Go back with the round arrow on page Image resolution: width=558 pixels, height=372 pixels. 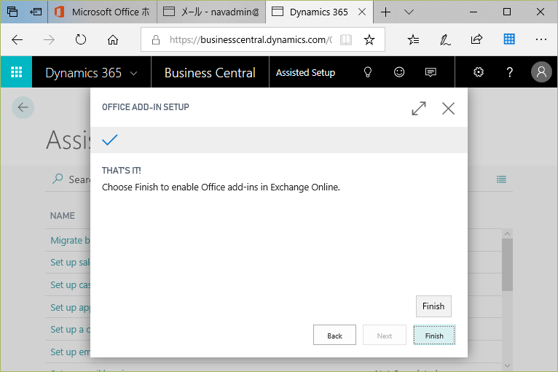point(23,107)
